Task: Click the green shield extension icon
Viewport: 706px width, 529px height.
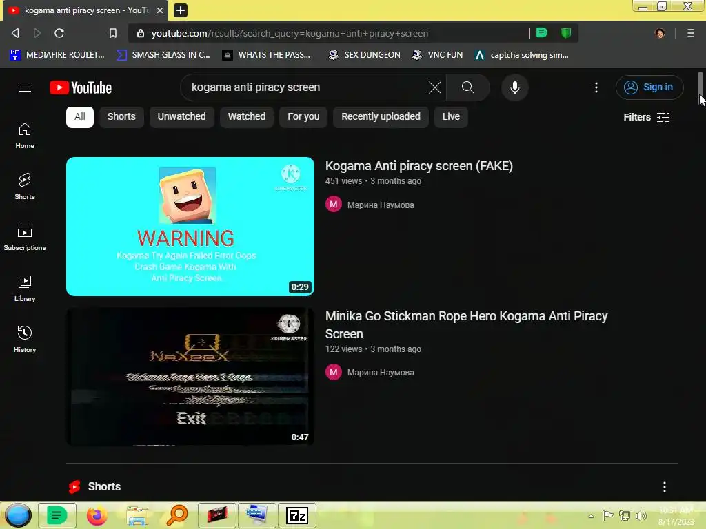Action: tap(566, 33)
